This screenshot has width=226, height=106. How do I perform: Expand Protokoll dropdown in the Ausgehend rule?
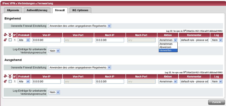click(x=24, y=82)
